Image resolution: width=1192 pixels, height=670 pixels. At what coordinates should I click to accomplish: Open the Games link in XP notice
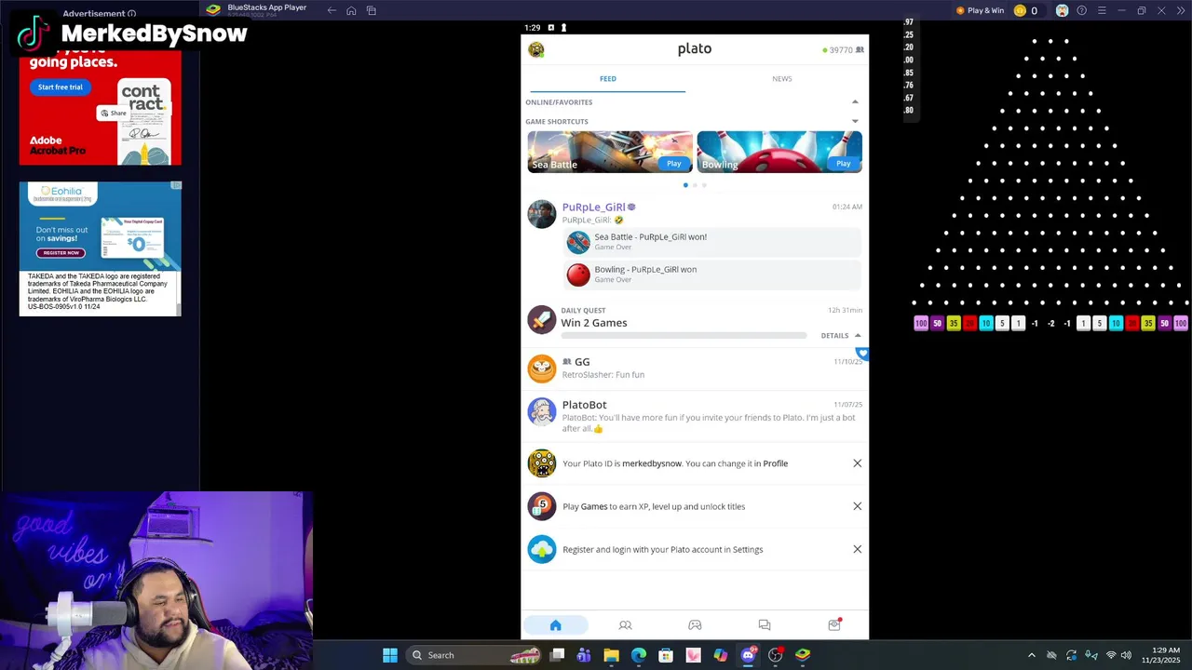(594, 506)
